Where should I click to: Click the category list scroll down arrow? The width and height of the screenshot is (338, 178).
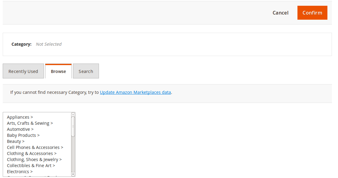(x=73, y=174)
